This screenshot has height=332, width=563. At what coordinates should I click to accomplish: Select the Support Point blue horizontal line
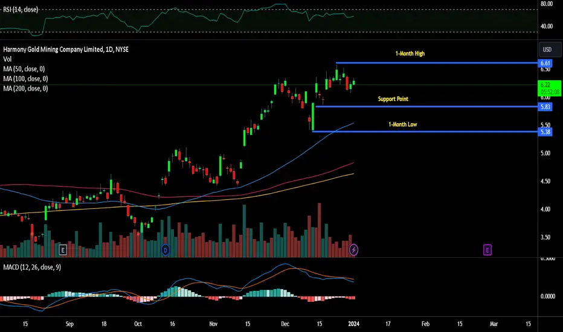coord(426,107)
